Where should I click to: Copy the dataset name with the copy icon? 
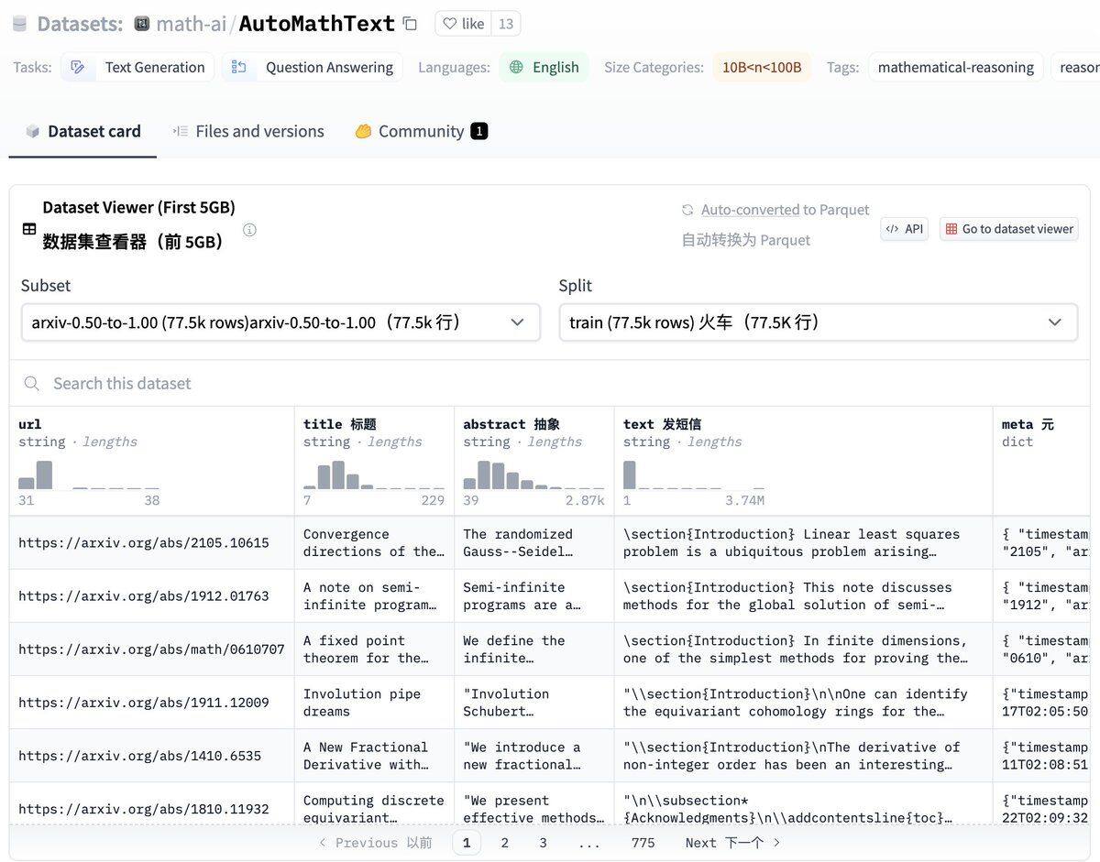click(410, 24)
